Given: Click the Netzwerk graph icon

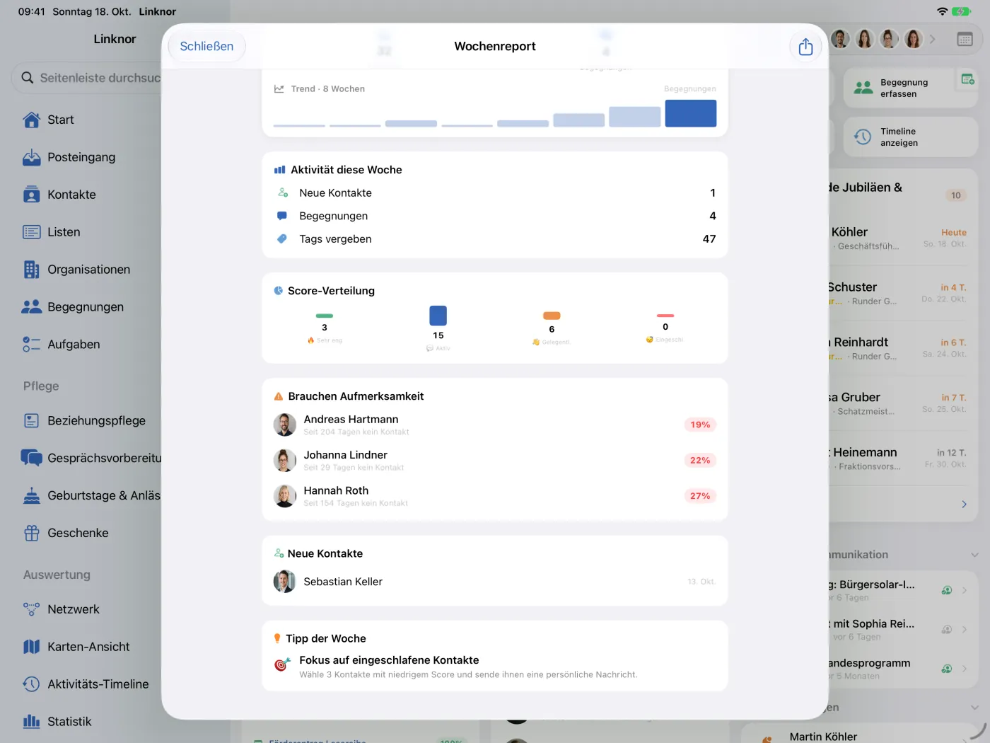Looking at the screenshot, I should (32, 609).
